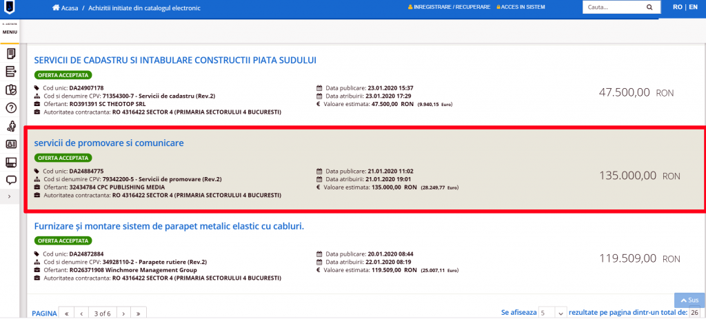Screen dimensions: 706x319
Task: Open INREGISTRARE / RECUPERARE link
Action: [449, 7]
